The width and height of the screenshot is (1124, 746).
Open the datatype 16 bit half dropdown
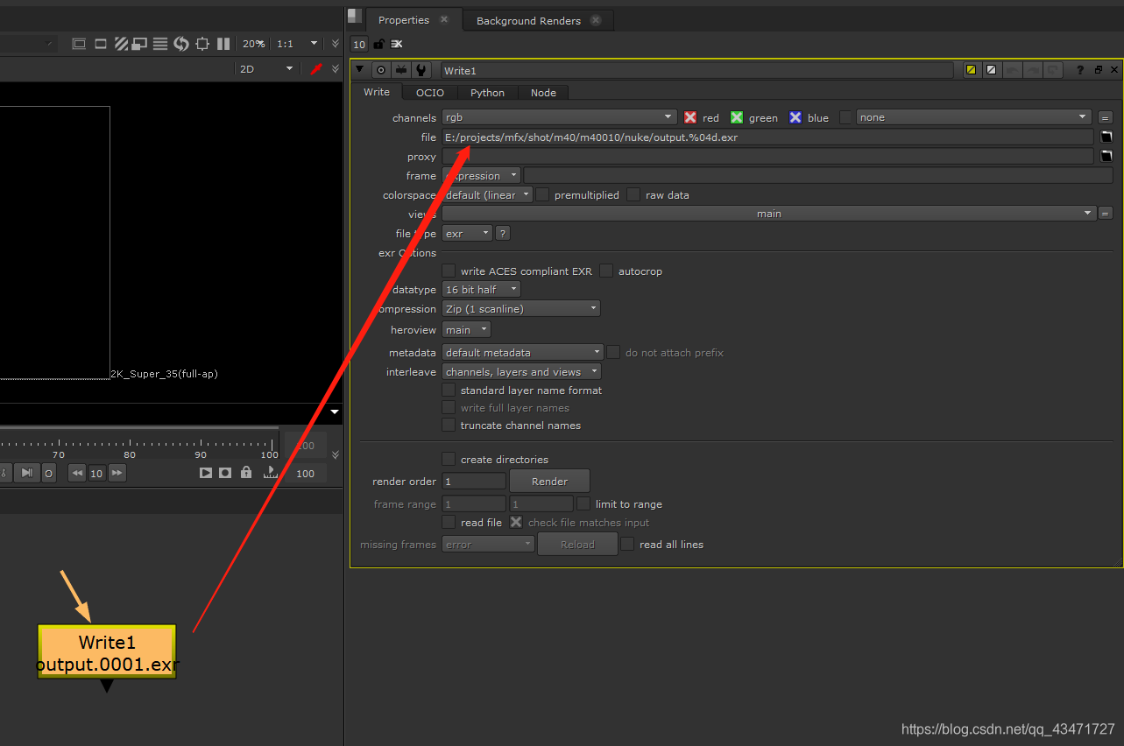tap(481, 290)
